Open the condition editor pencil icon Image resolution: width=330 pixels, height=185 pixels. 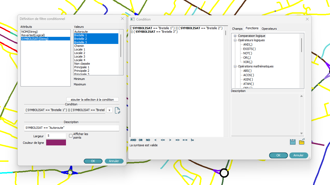[117, 110]
